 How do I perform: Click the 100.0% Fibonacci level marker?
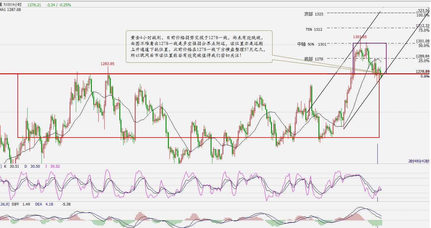tap(423, 15)
